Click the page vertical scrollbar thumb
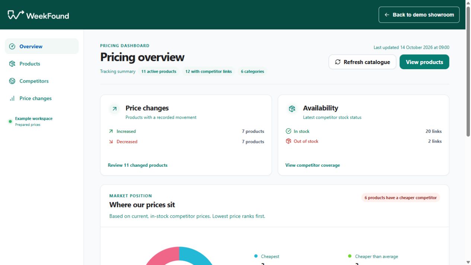471x265 pixels. click(468, 71)
